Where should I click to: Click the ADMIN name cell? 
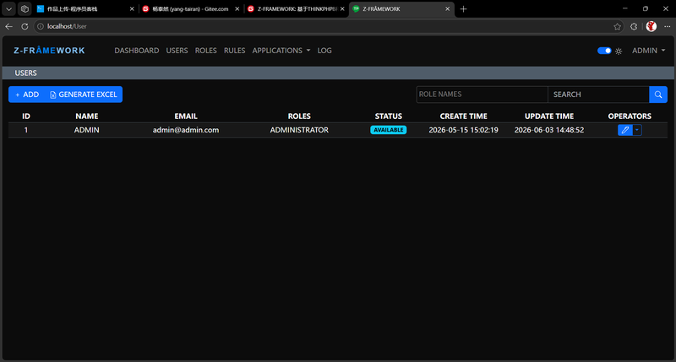(x=87, y=130)
